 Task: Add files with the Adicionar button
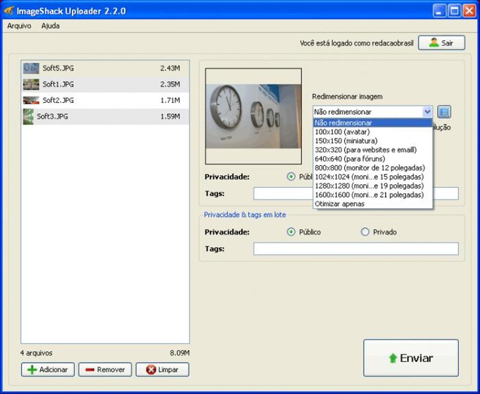pyautogui.click(x=48, y=370)
